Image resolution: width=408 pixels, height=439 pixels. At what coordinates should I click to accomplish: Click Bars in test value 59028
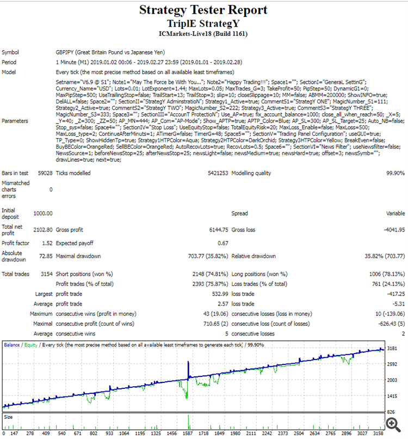click(45, 173)
